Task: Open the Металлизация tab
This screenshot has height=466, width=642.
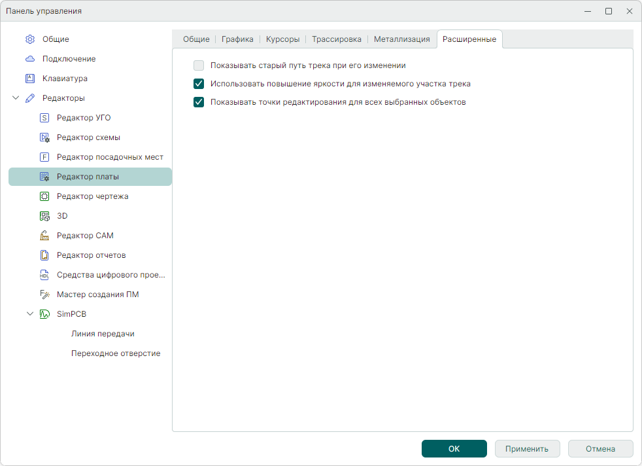Action: pyautogui.click(x=401, y=39)
